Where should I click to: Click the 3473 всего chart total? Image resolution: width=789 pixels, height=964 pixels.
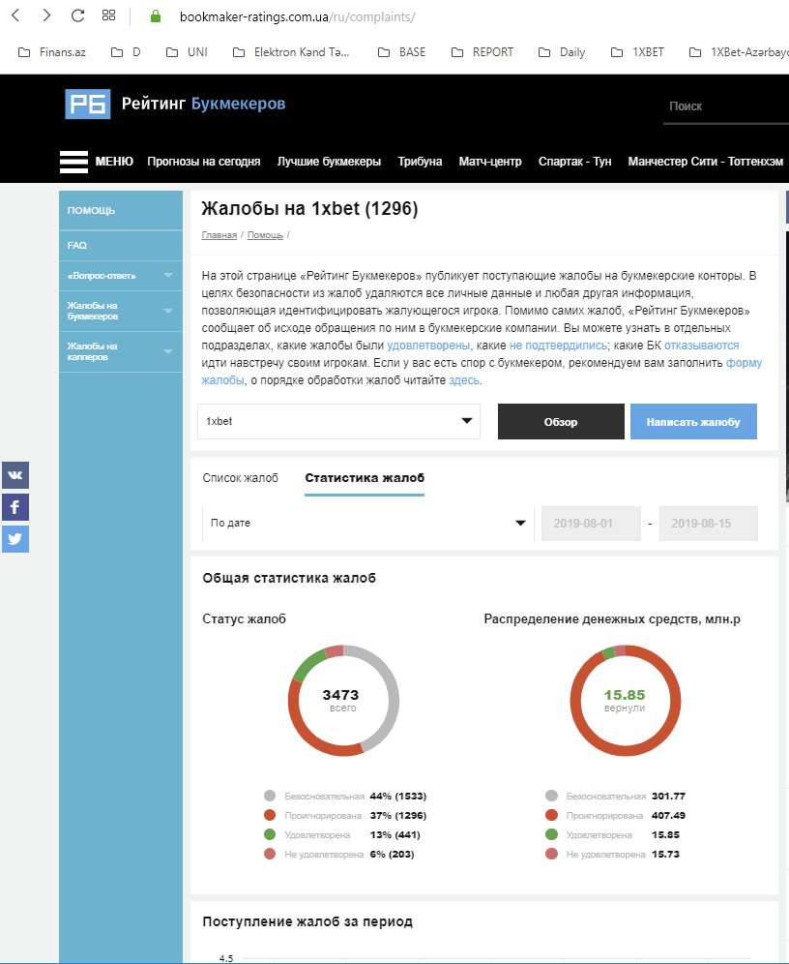[x=340, y=700]
